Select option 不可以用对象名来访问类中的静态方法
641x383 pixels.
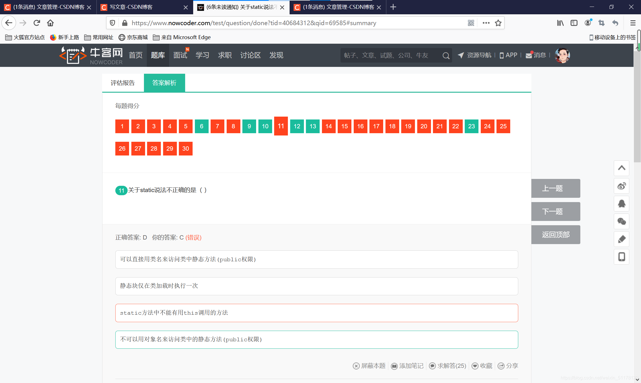pyautogui.click(x=317, y=340)
